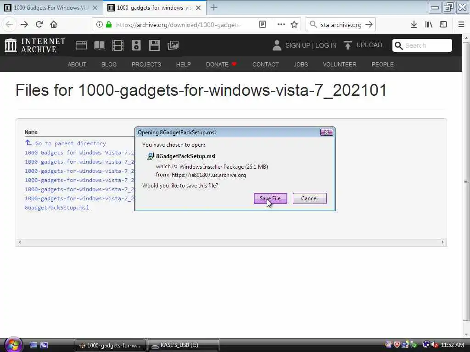Bookmark this page with the star
The height and width of the screenshot is (352, 470).
pyautogui.click(x=294, y=25)
